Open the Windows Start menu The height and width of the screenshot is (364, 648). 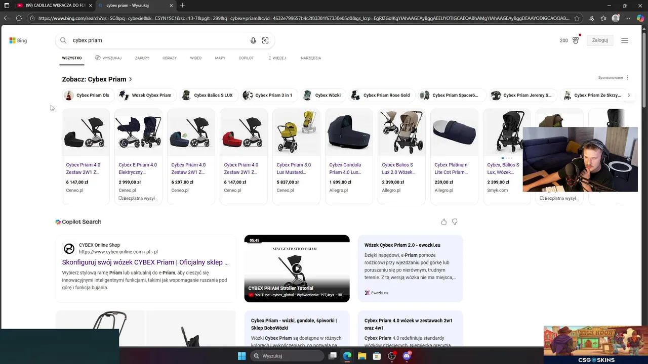coord(241,356)
